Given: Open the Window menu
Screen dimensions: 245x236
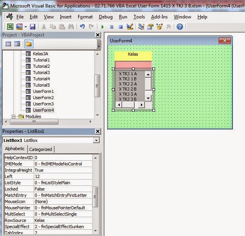Looking at the screenshot, I should (183, 17).
